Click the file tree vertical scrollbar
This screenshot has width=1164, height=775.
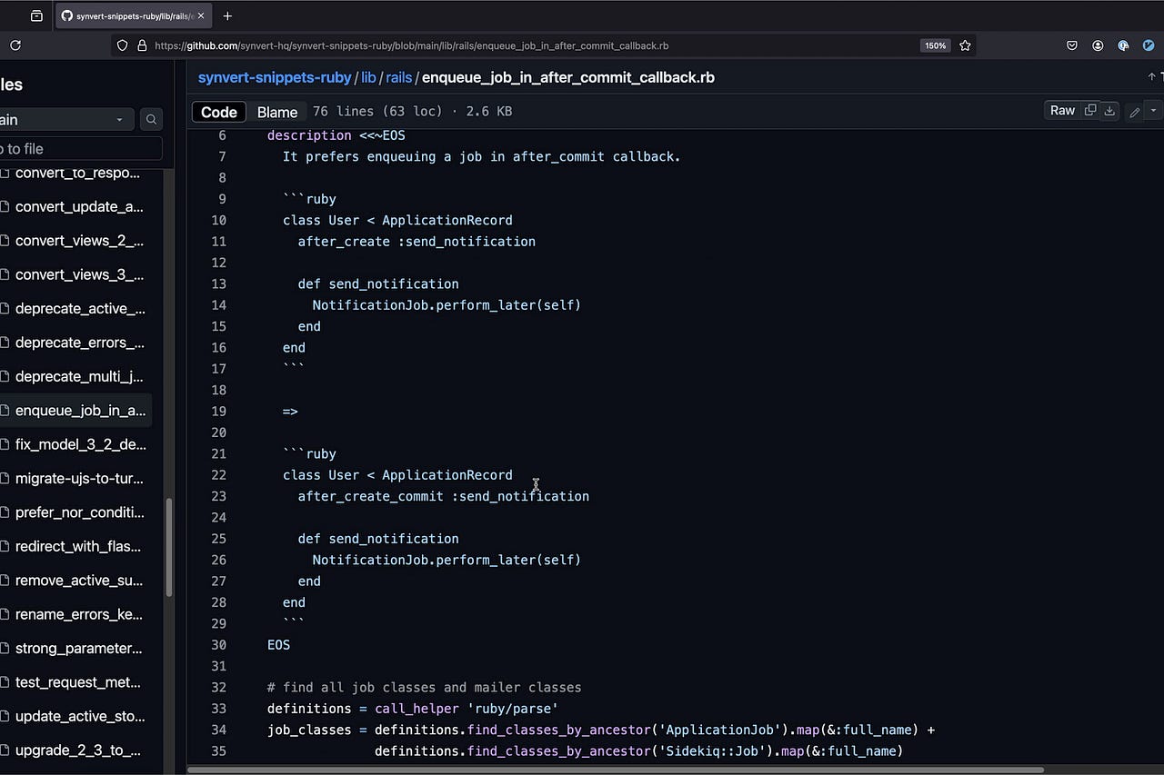[169, 547]
